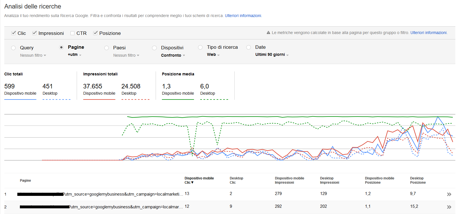Click the 599 mobile clicks total
463x214 pixels.
(9, 86)
